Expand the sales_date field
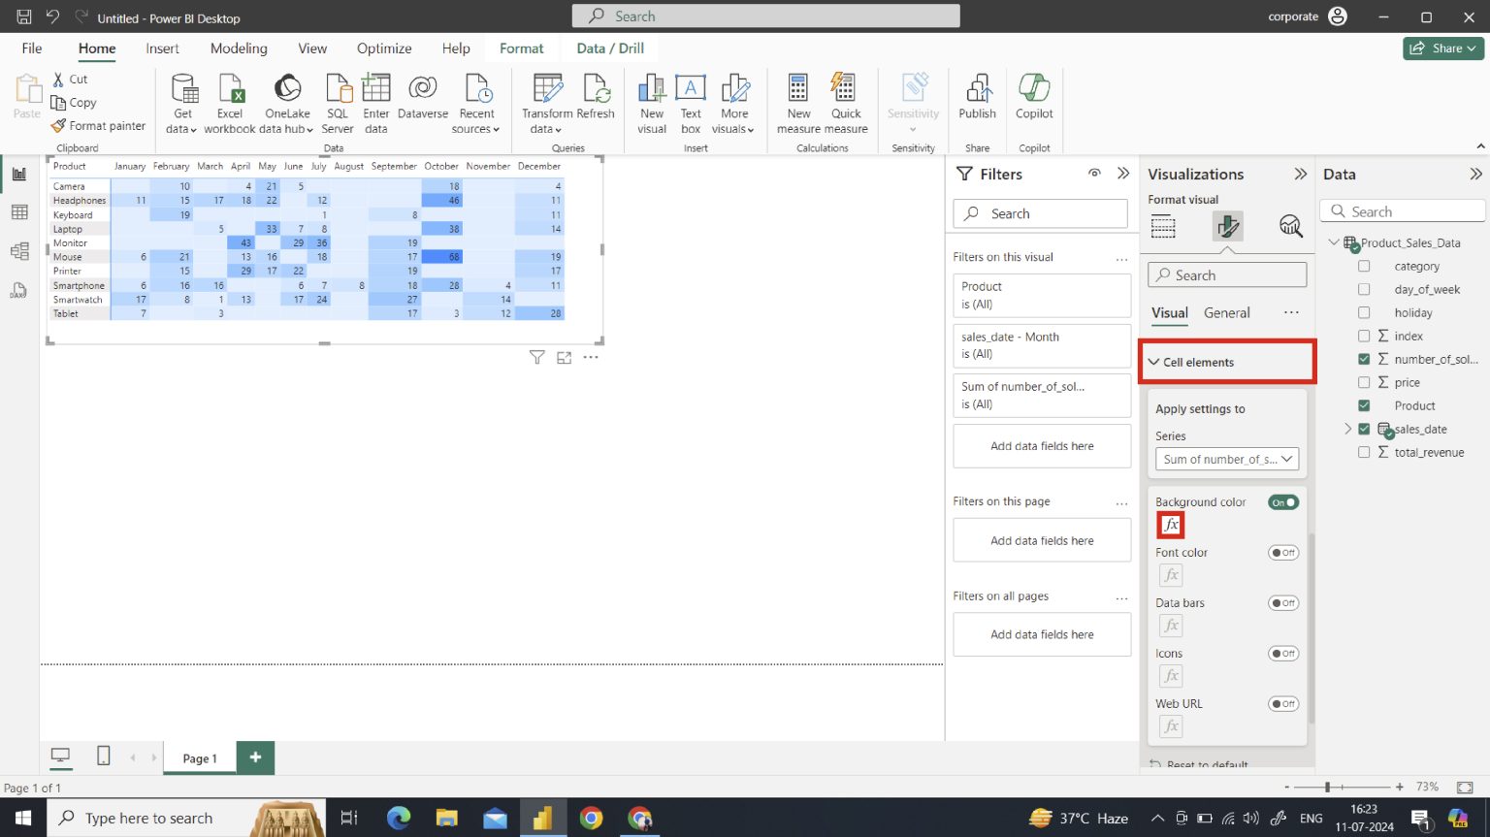1490x837 pixels. tap(1348, 428)
